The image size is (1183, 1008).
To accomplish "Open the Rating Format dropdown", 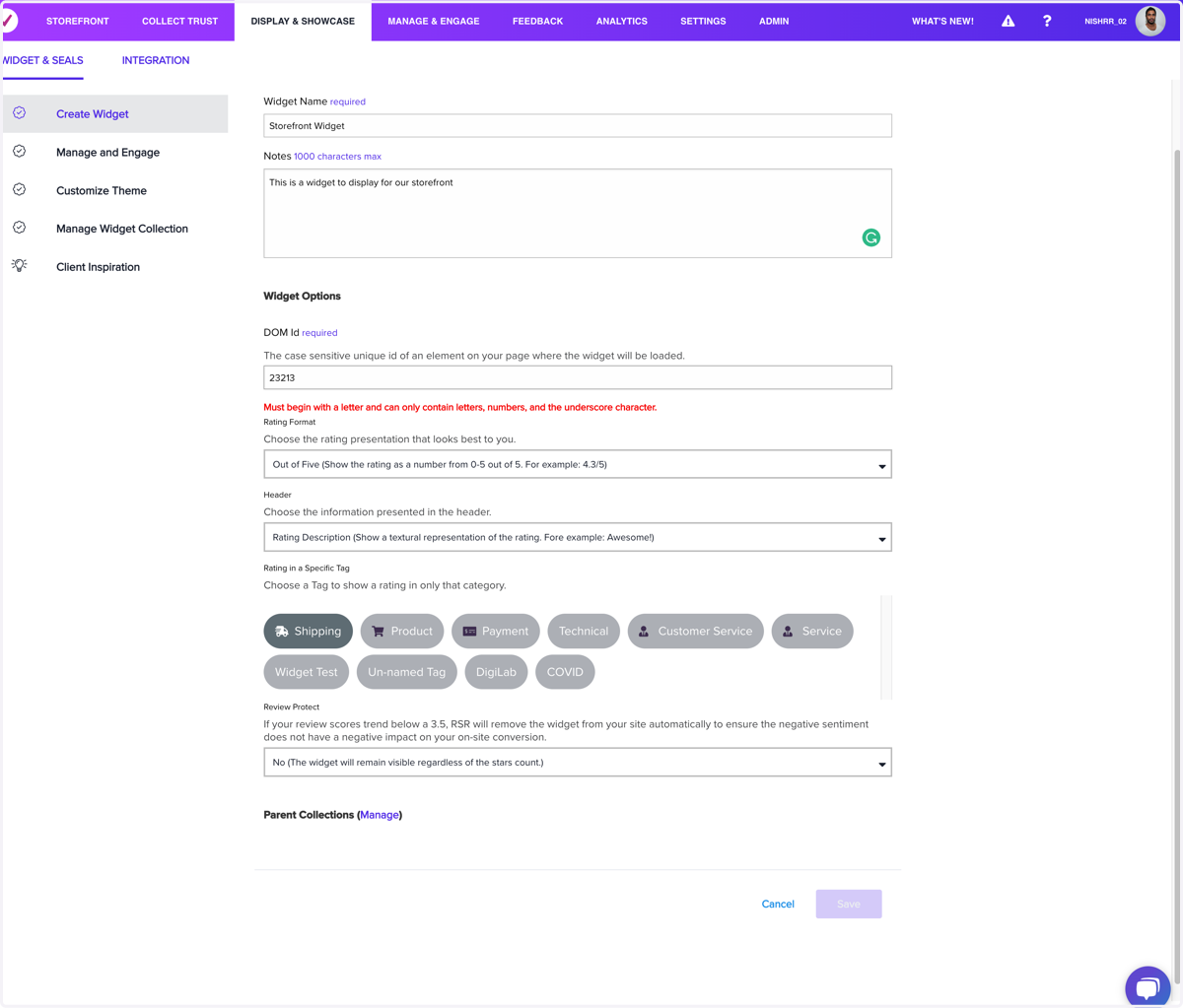I will click(578, 464).
